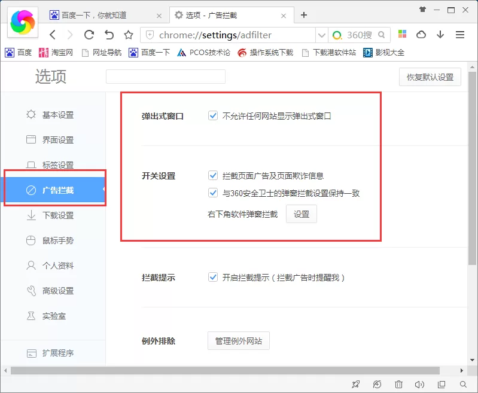Click the 360搜 search box
The width and height of the screenshot is (478, 393).
tap(359, 35)
